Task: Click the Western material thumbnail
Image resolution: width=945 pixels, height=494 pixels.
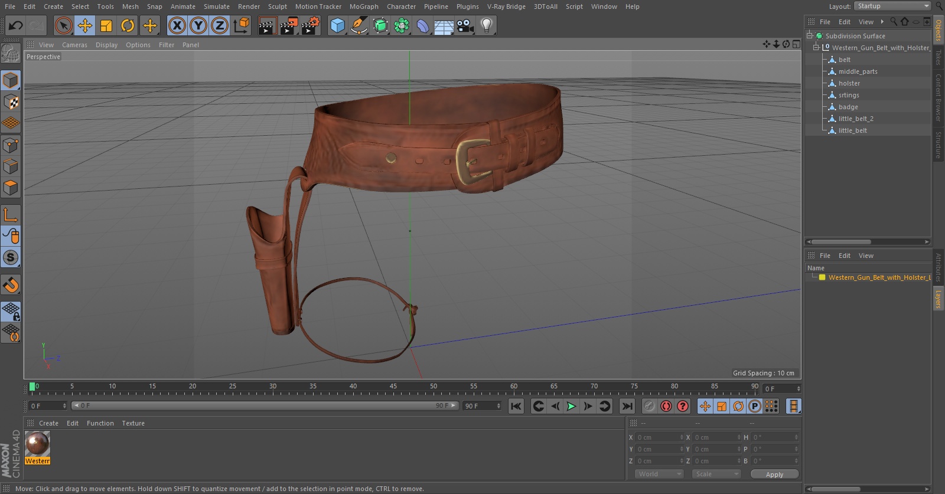Action: pos(37,443)
